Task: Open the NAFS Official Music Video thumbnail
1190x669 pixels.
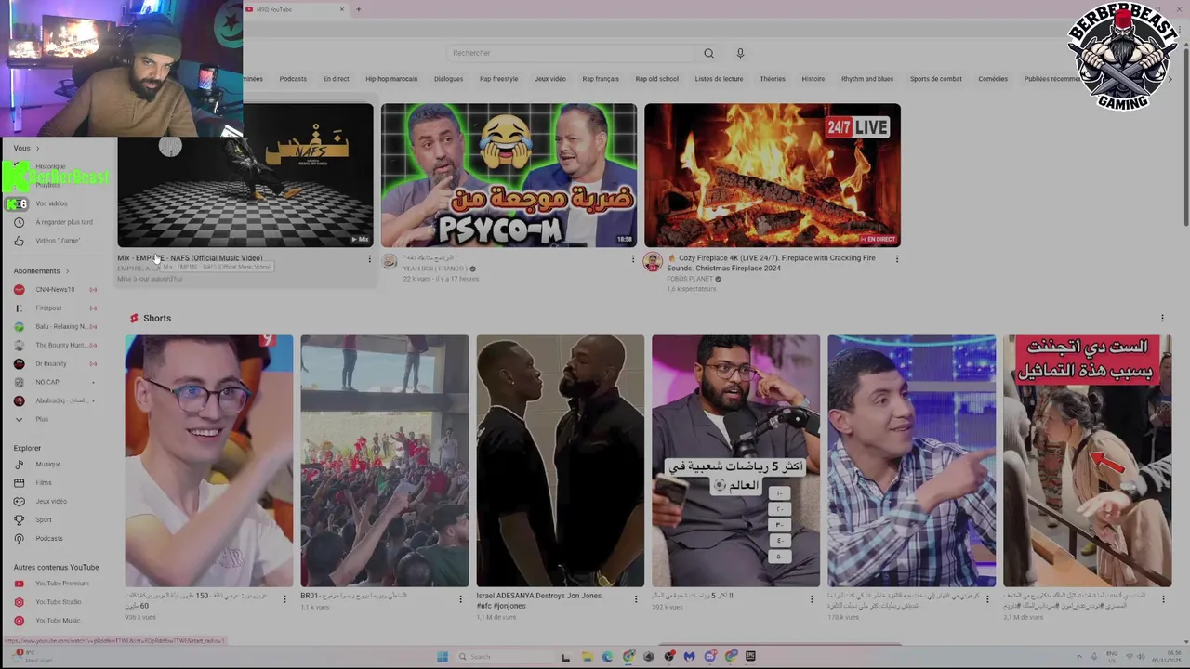Action: coord(245,175)
